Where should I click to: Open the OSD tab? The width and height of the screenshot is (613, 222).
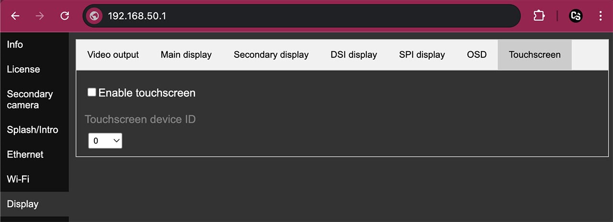point(477,55)
